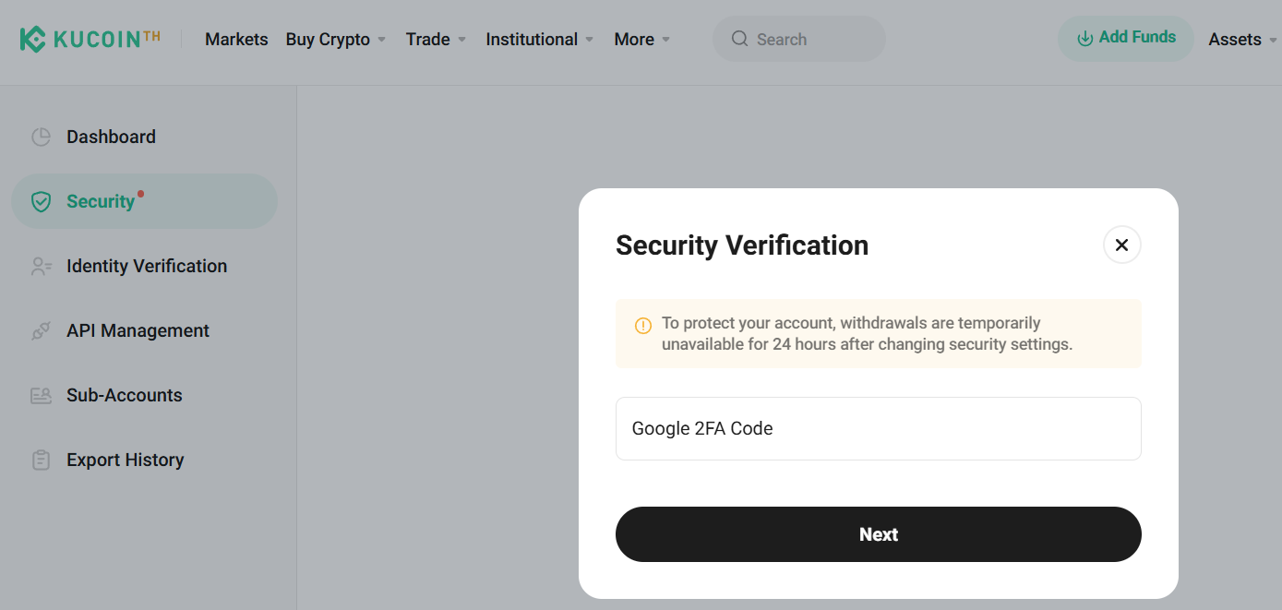Image resolution: width=1282 pixels, height=610 pixels.
Task: Click the Google 2FA Code input field
Action: click(878, 428)
